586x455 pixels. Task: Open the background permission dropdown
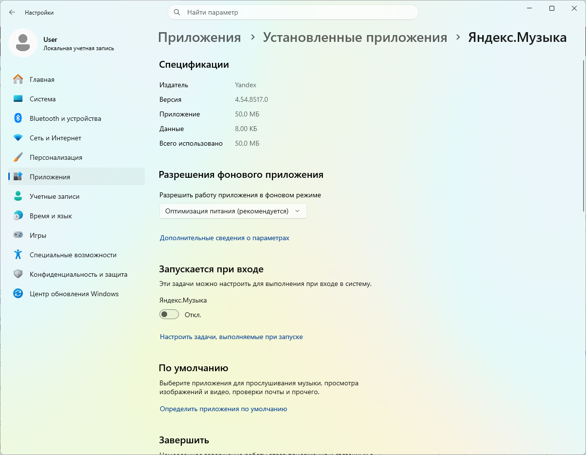pos(233,211)
